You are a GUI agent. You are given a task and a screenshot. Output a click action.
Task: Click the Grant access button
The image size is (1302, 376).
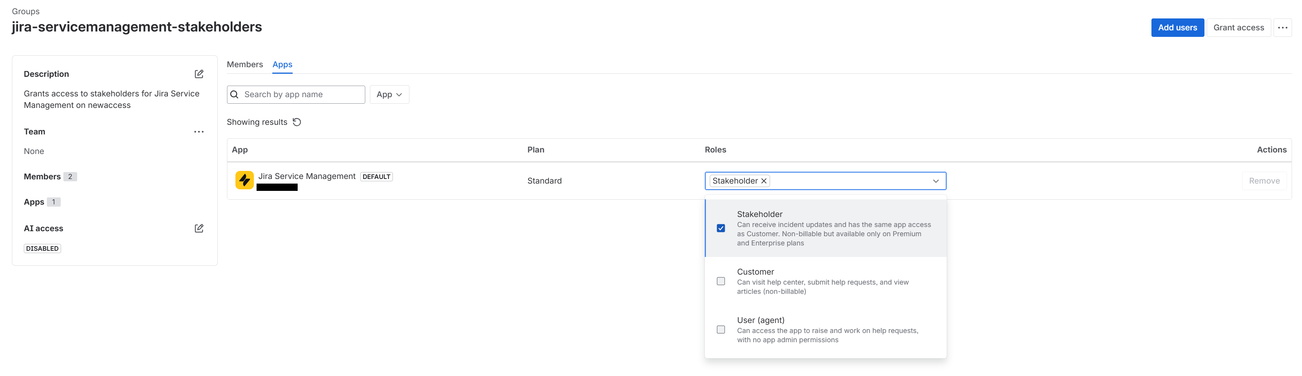[1238, 27]
